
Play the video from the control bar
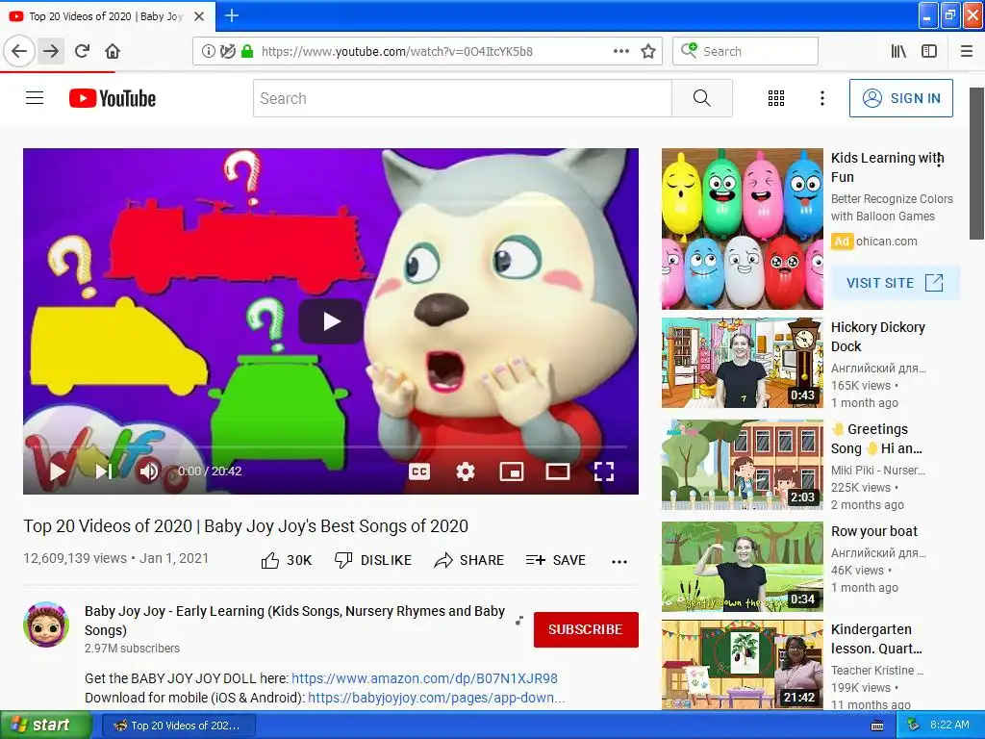pos(57,471)
